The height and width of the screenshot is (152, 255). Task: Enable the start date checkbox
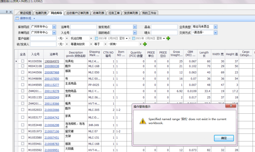pyautogui.click(x=97, y=38)
